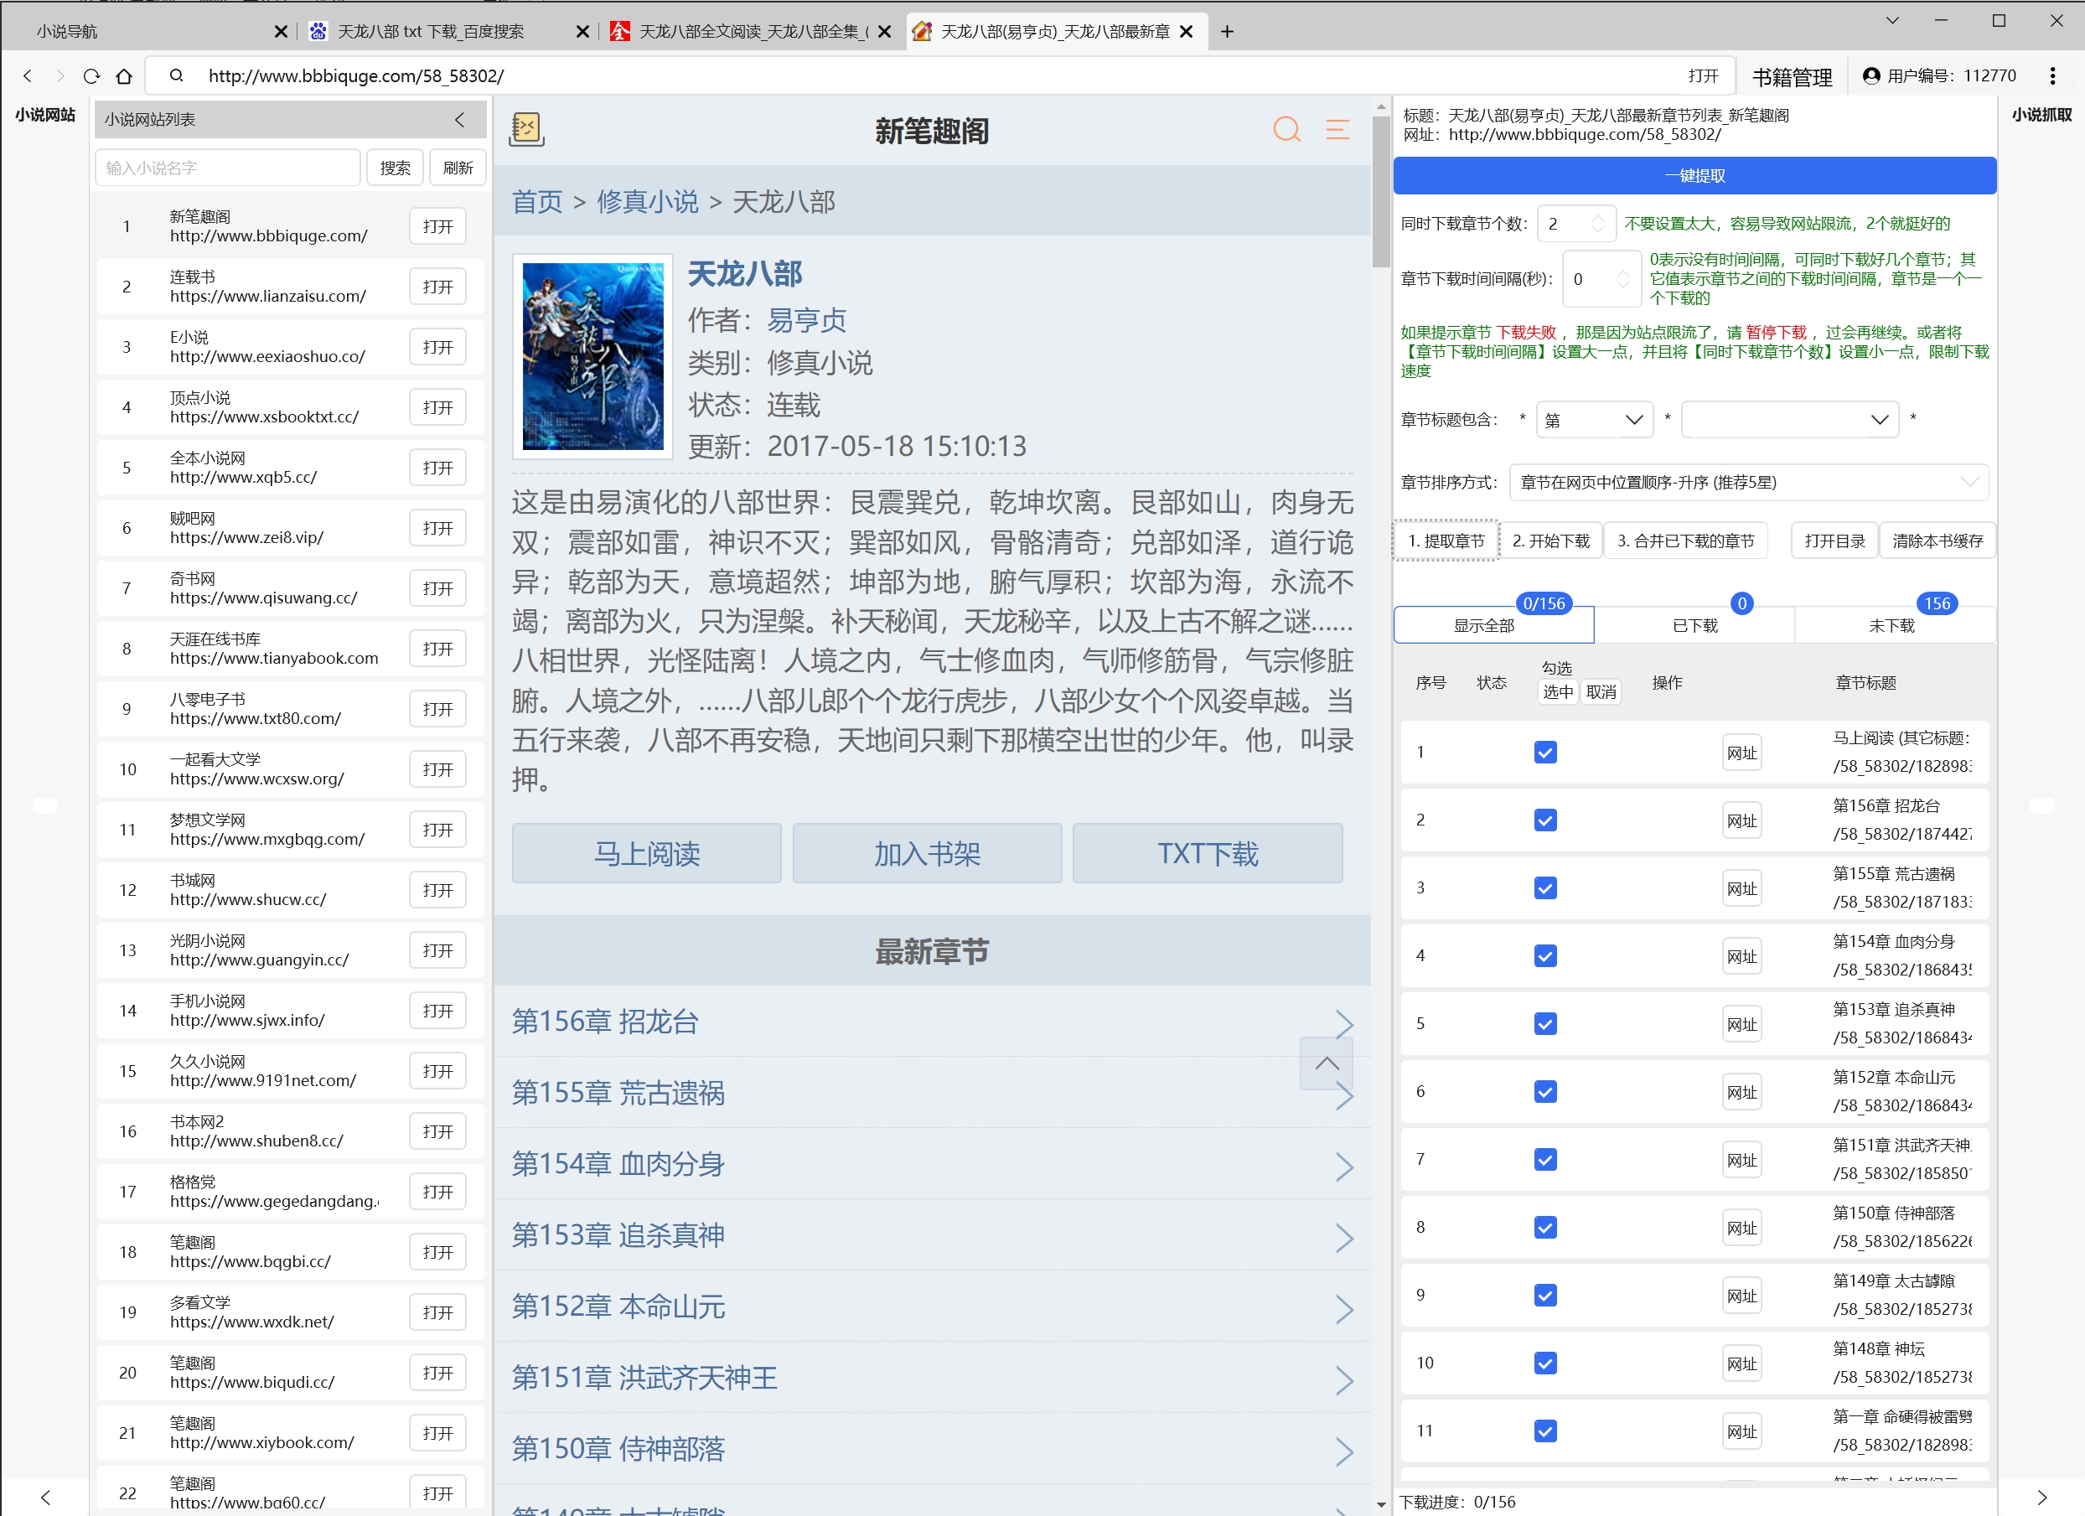Open the orange hamburger menu on 新笔趣阁
Viewport: 2085px width, 1516px height.
pos(1337,130)
